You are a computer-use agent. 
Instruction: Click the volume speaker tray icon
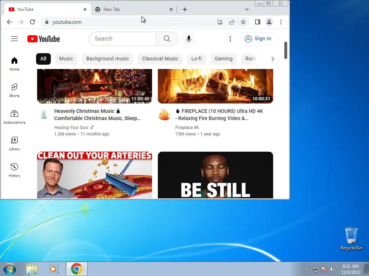coord(333,269)
